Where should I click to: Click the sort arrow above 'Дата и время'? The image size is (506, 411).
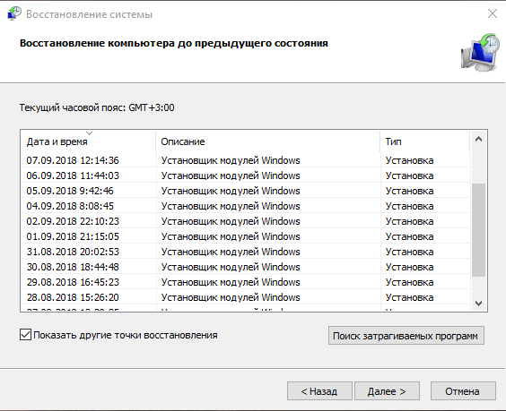tap(90, 133)
